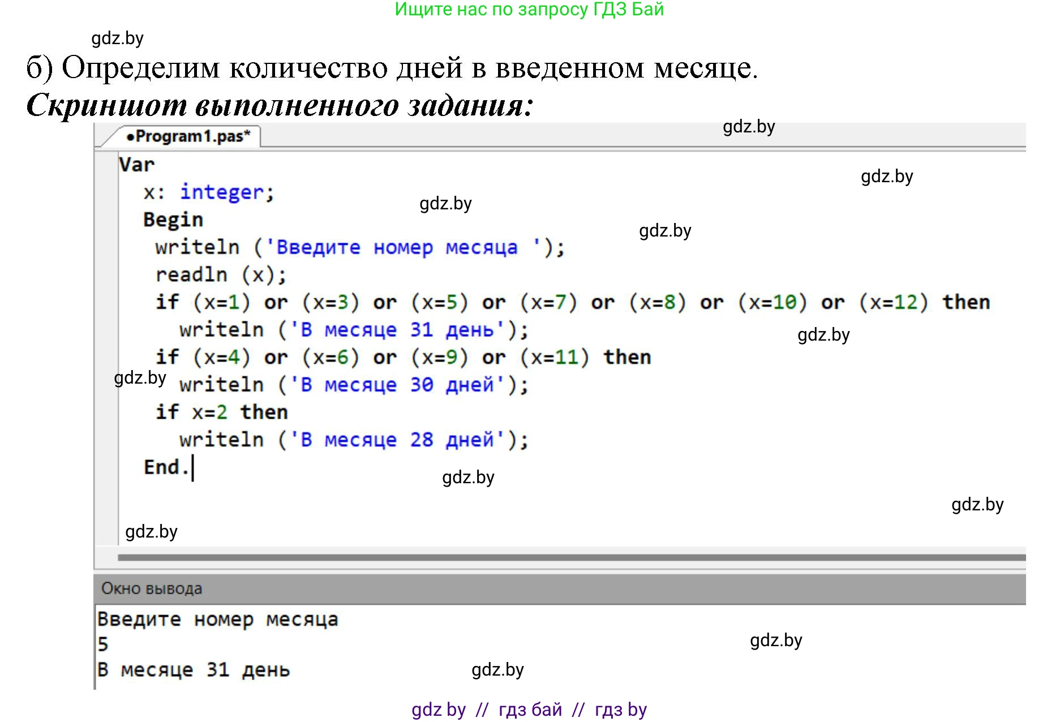Click the 'В месяце 31 день' output result line
This screenshot has height=722, width=1060.
194,670
